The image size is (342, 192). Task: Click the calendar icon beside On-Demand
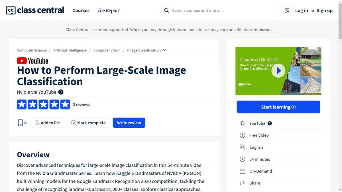coord(243,171)
